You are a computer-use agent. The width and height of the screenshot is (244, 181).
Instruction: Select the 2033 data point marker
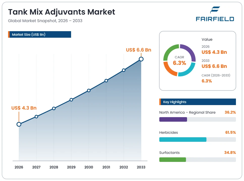click(141, 59)
